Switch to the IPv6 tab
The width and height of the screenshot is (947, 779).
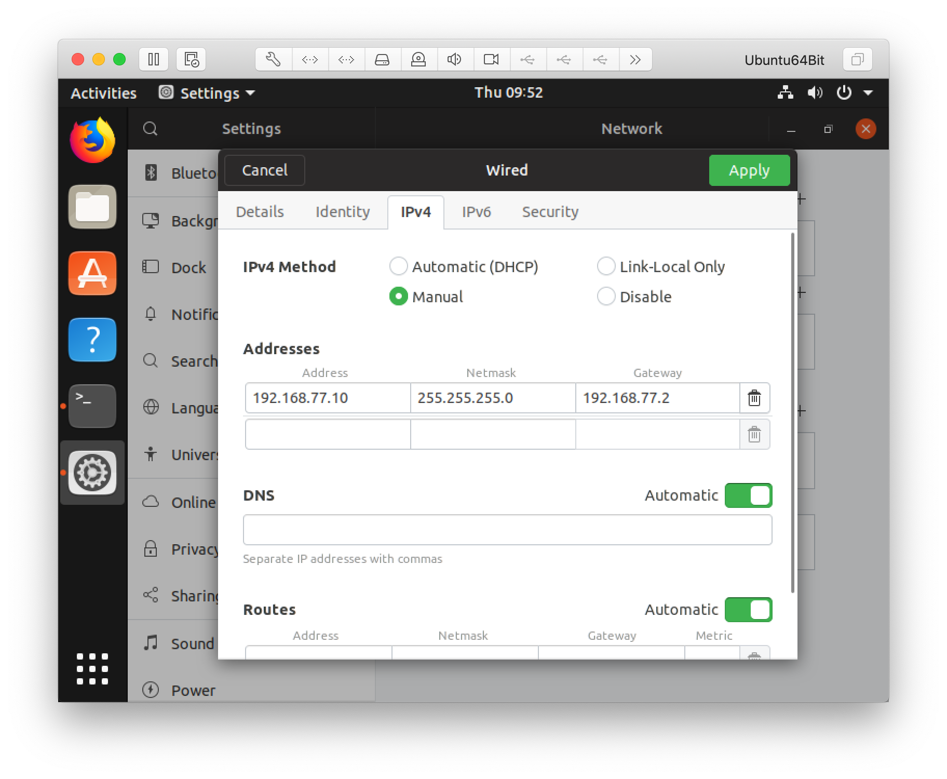[x=476, y=212]
